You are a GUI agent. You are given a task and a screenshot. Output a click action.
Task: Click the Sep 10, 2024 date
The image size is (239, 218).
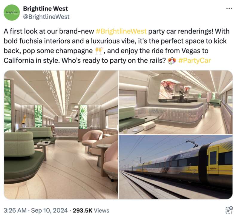click(49, 210)
